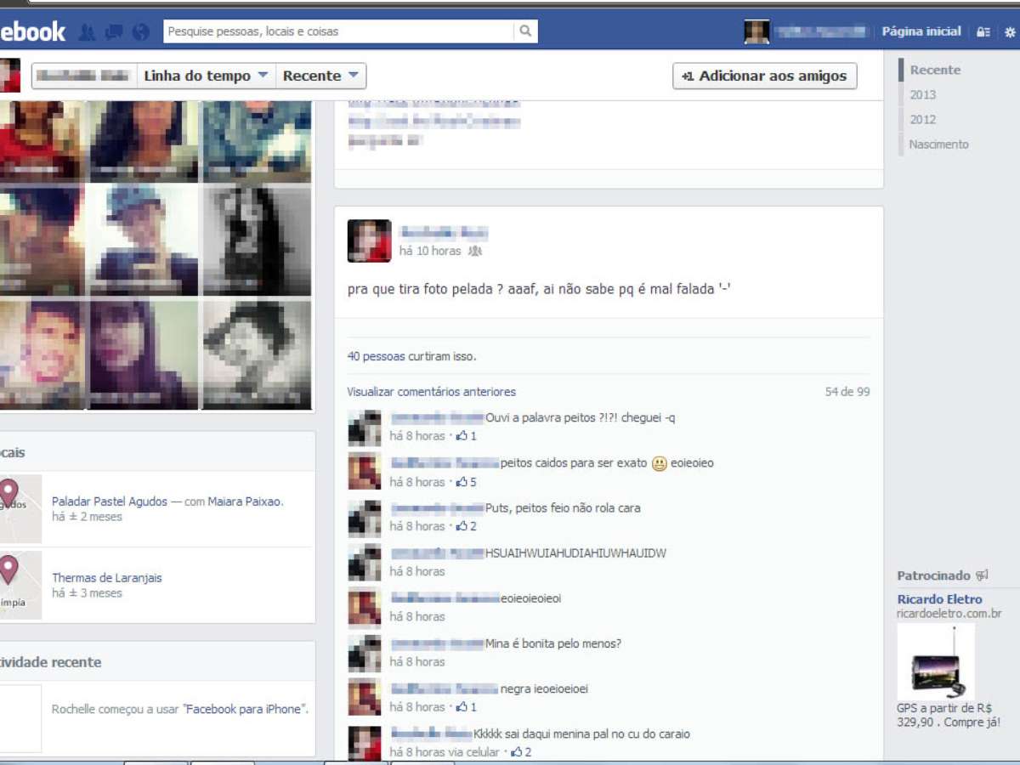Open the friend requests icon
The height and width of the screenshot is (765, 1020).
[x=87, y=32]
